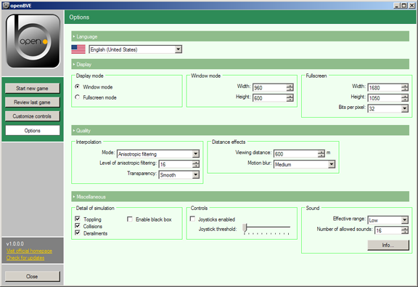Click the United States flag icon
Viewport: 418px width, 287px height.
pyautogui.click(x=78, y=49)
